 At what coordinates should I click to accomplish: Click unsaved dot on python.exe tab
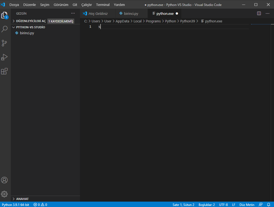177,13
